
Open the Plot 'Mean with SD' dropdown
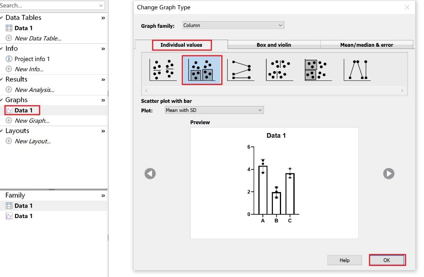pos(214,110)
